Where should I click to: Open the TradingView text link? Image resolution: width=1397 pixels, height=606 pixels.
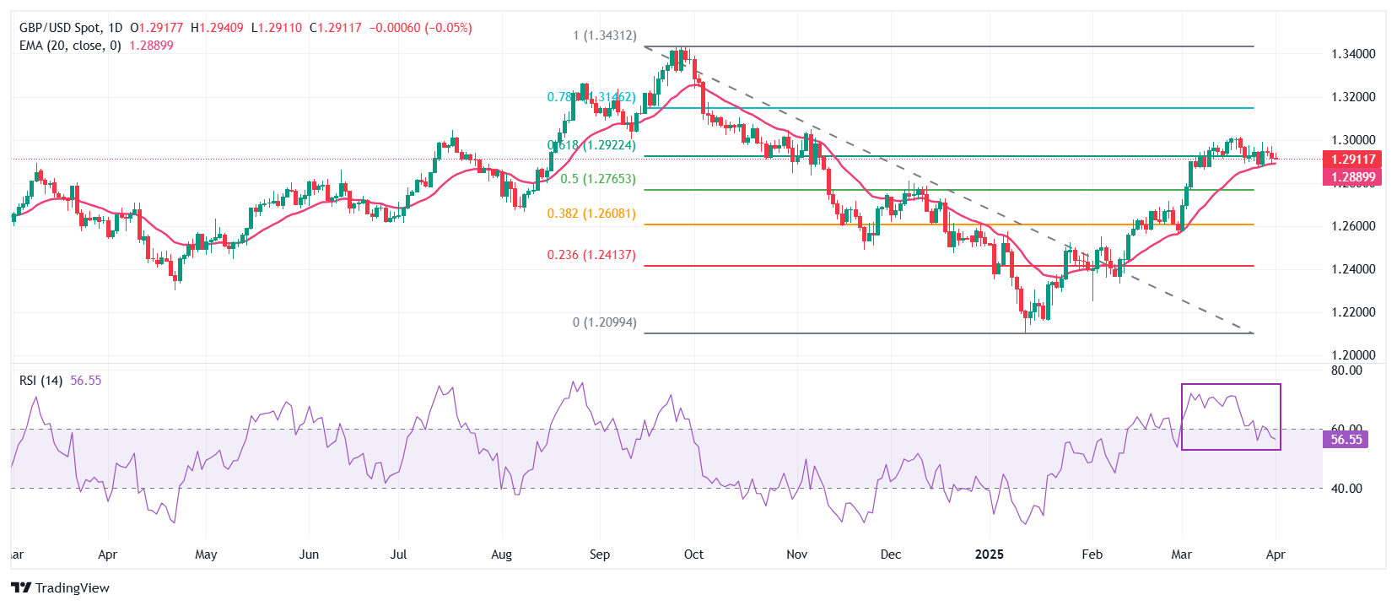(73, 587)
